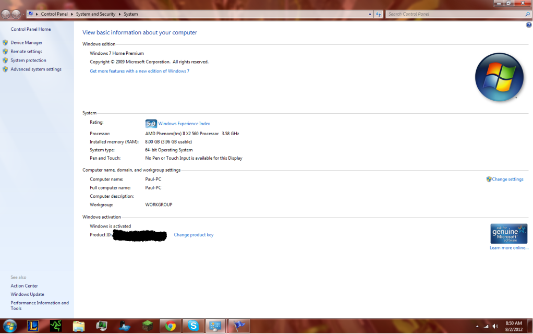
Task: Go back with the Back arrow button
Action: (x=6, y=14)
